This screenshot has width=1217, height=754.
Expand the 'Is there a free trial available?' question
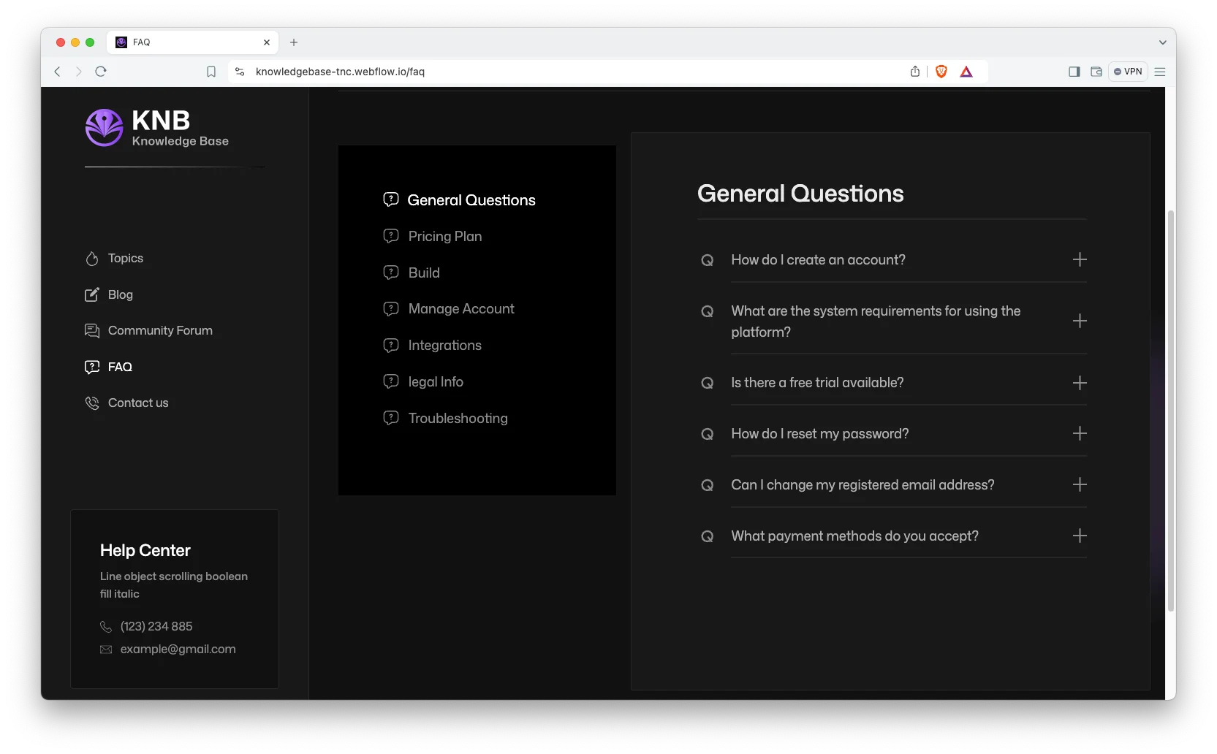1080,382
